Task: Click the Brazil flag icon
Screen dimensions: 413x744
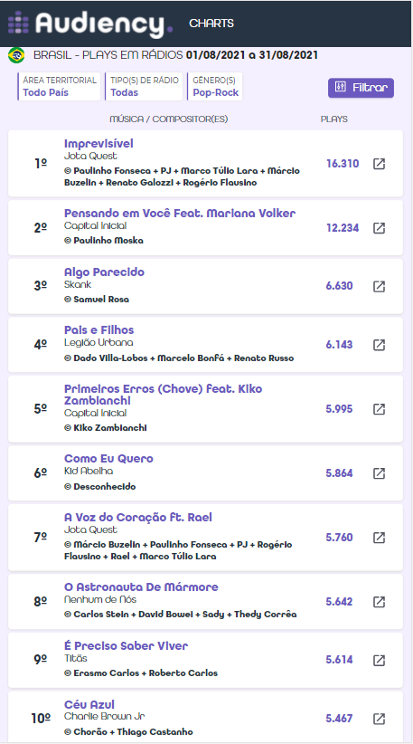Action: click(x=16, y=55)
